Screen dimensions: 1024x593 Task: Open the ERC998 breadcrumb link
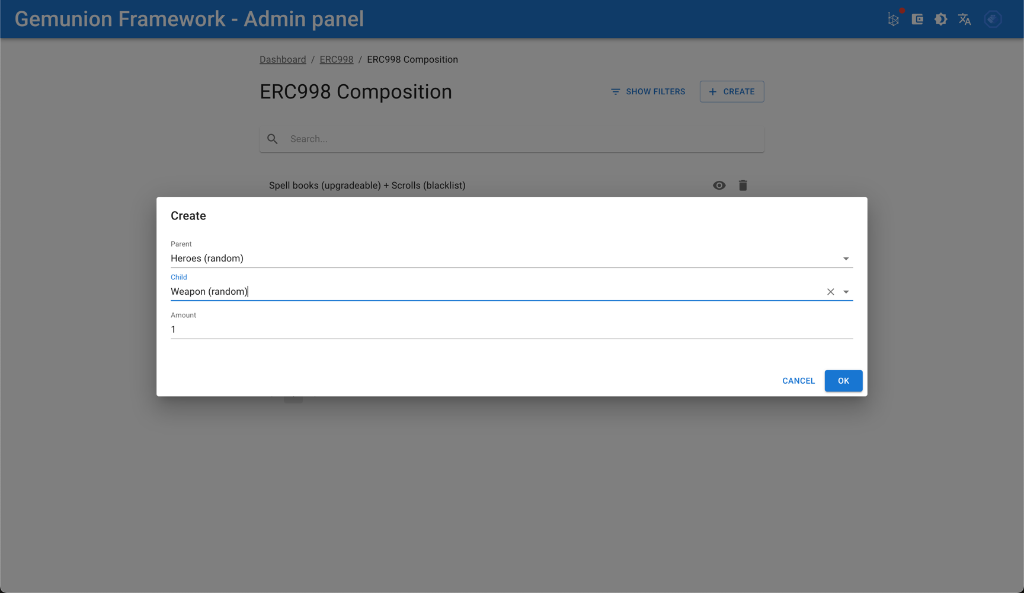[337, 60]
